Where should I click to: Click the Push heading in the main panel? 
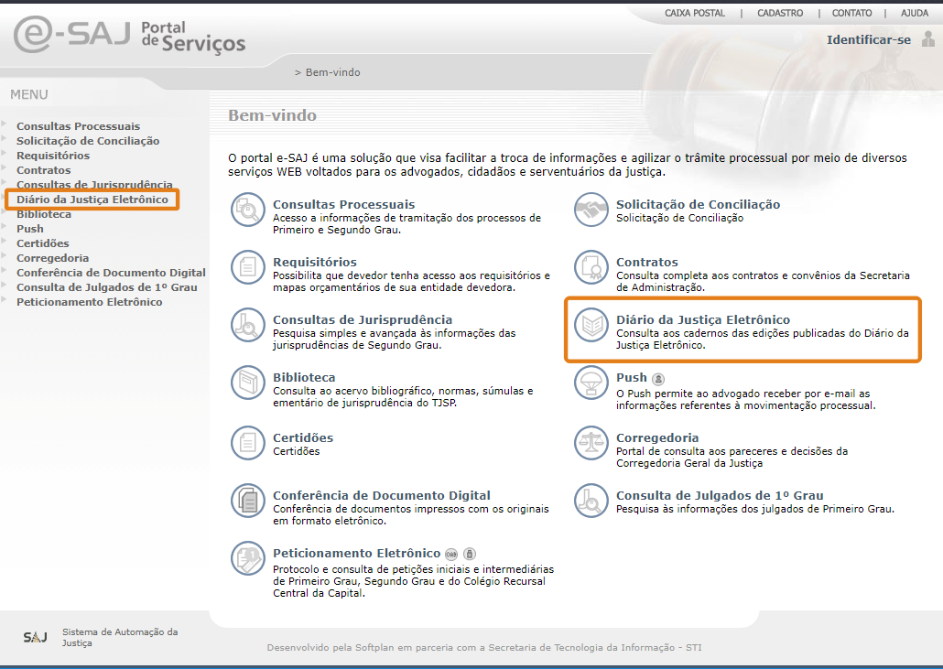(632, 377)
